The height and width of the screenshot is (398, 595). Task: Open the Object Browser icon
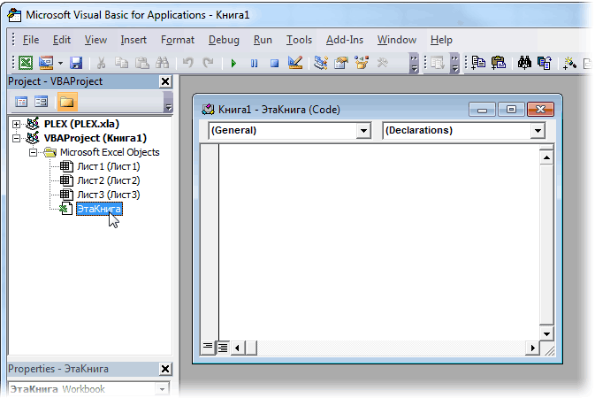point(362,63)
